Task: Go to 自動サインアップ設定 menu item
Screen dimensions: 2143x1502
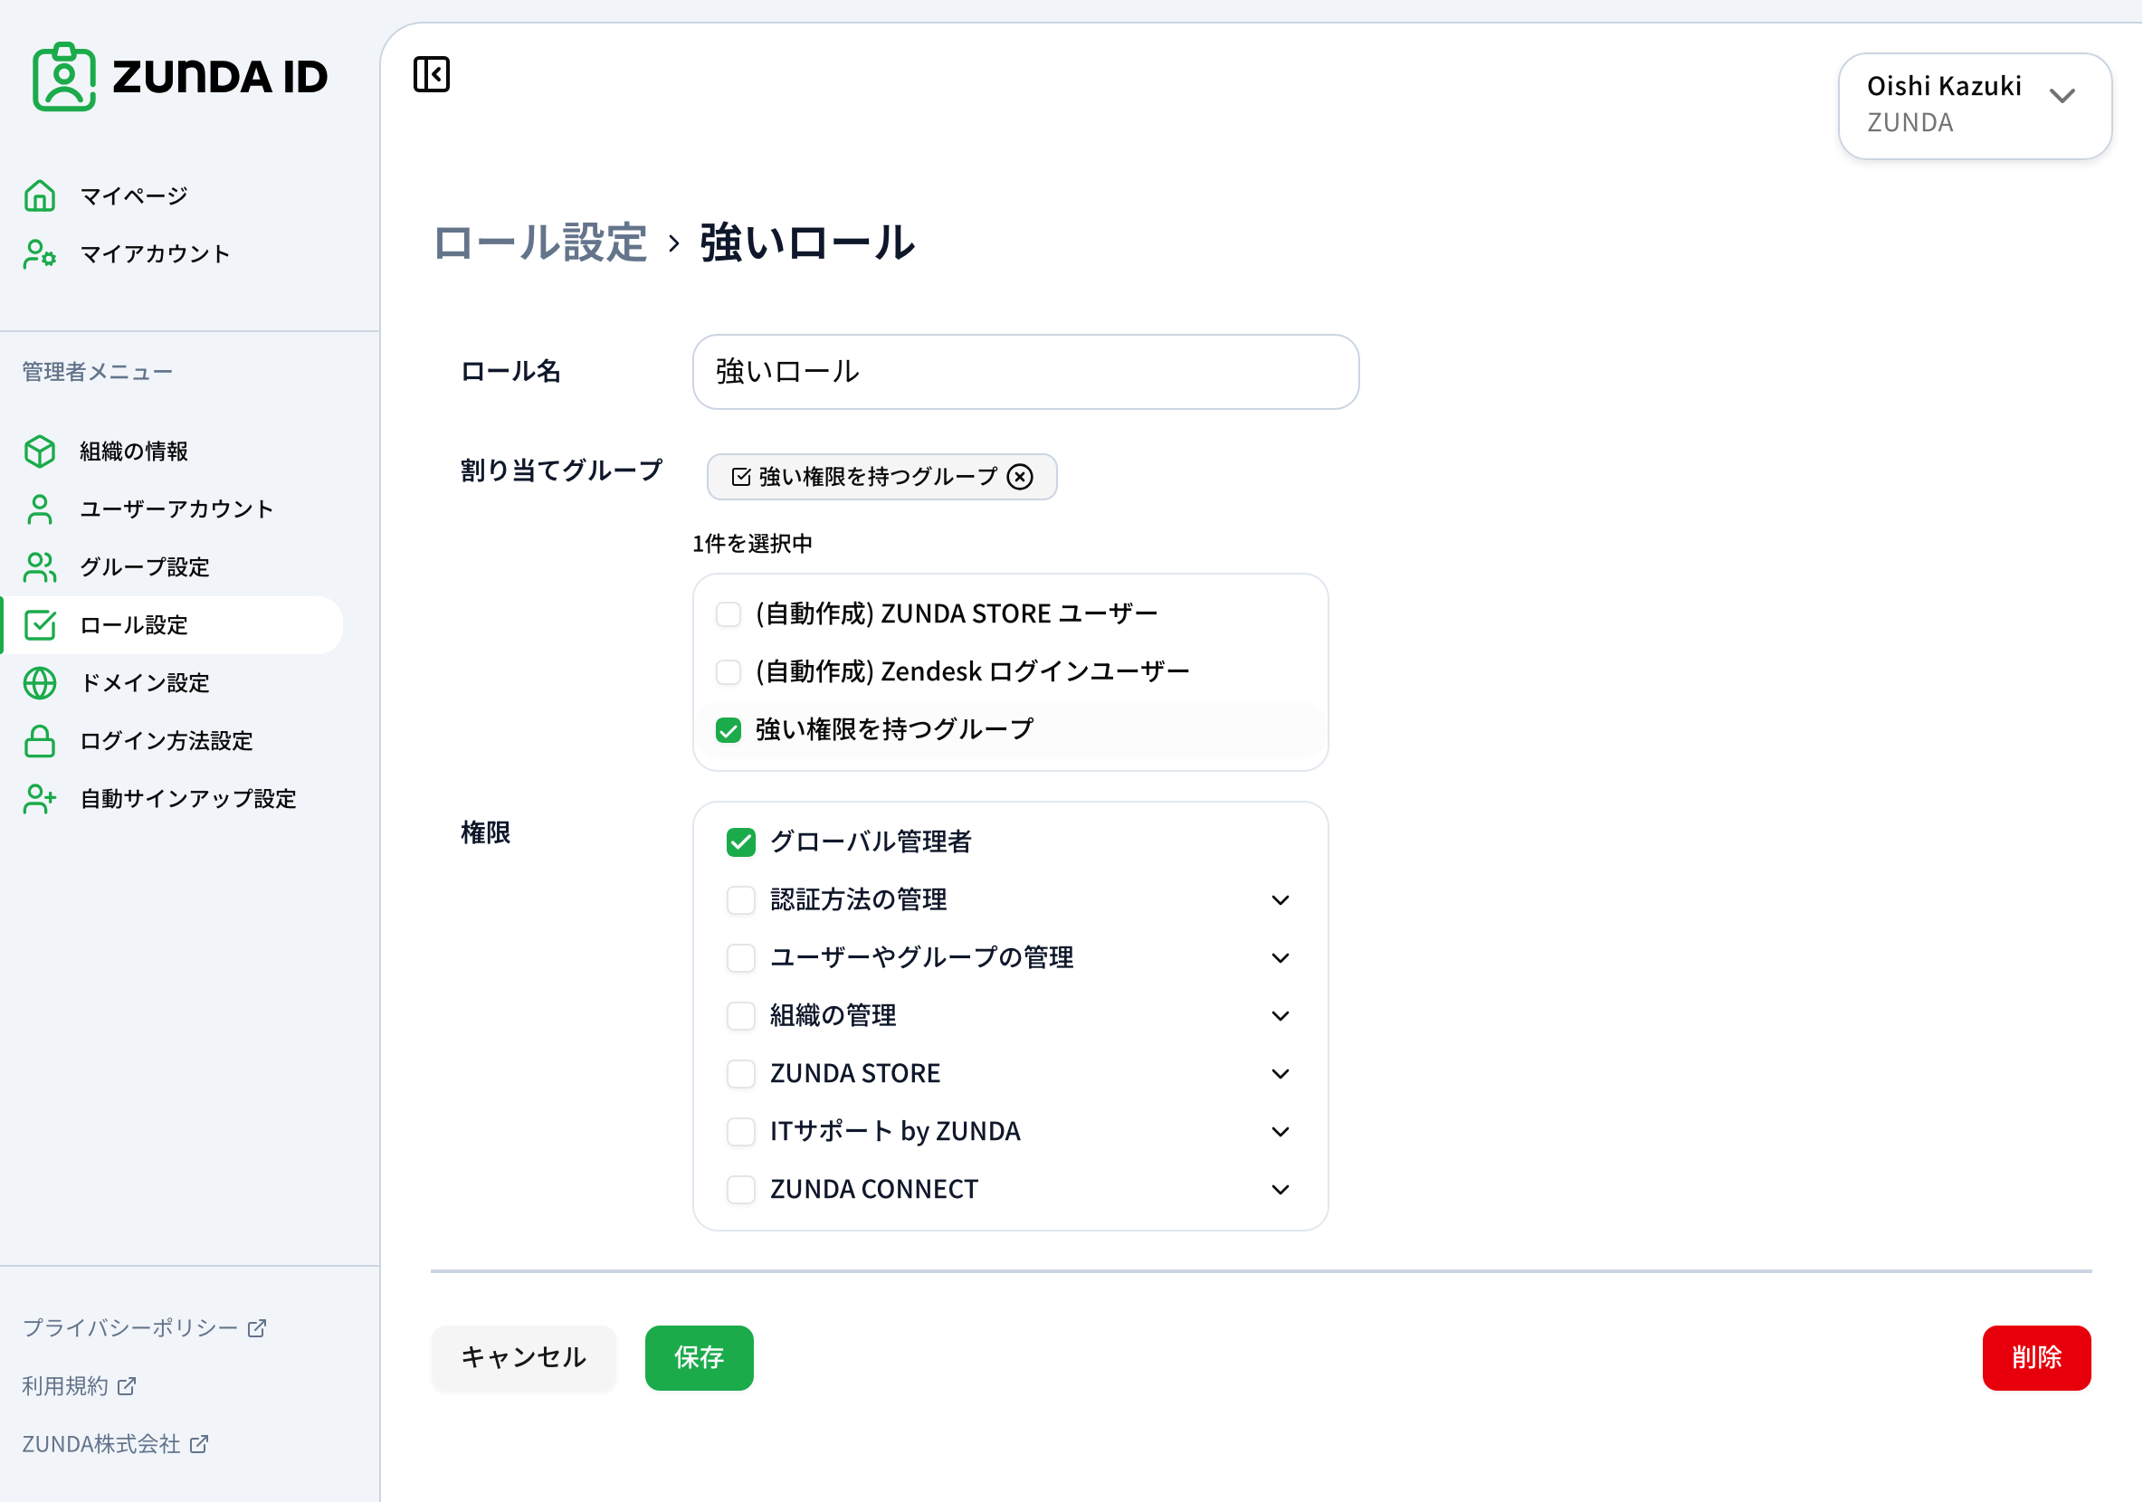Action: pos(187,799)
